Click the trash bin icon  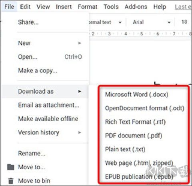point(11,181)
